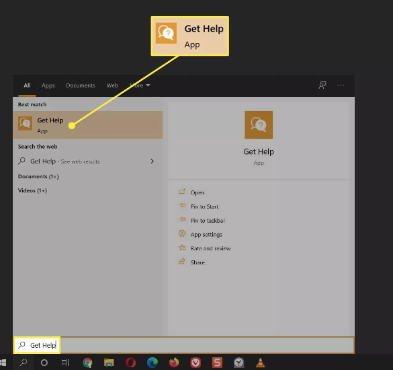Launch Google Chrome from the taskbar
This screenshot has width=393, height=370.
[87, 363]
